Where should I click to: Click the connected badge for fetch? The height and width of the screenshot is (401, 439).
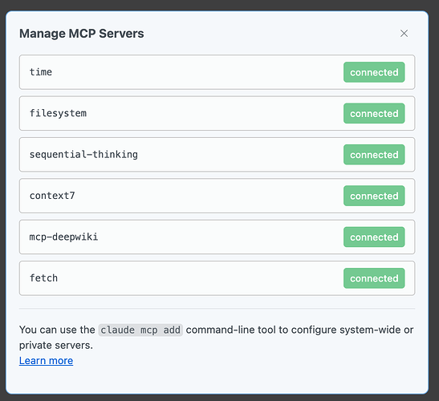click(x=374, y=278)
